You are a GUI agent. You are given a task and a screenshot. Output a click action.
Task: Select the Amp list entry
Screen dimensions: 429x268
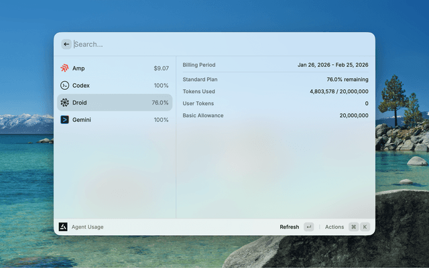tap(114, 68)
